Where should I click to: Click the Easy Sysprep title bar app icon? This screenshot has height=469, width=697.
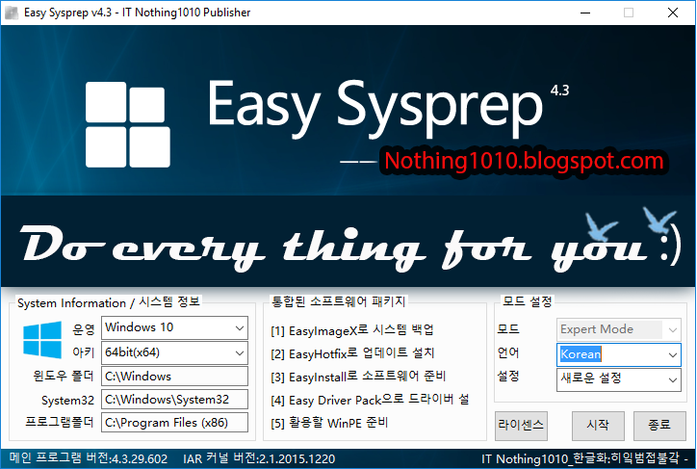pos(12,13)
